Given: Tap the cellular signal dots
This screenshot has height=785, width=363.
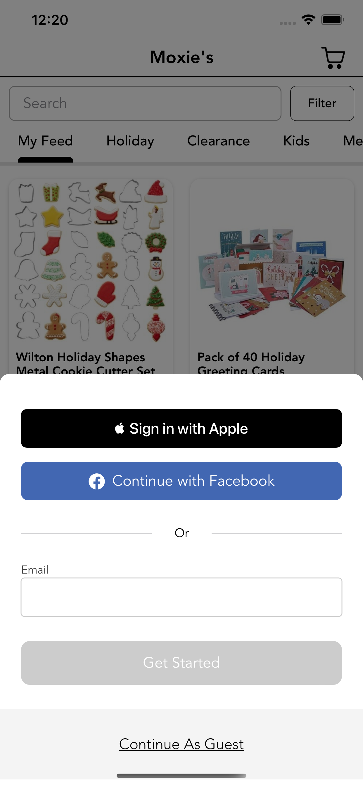Looking at the screenshot, I should pos(288,23).
